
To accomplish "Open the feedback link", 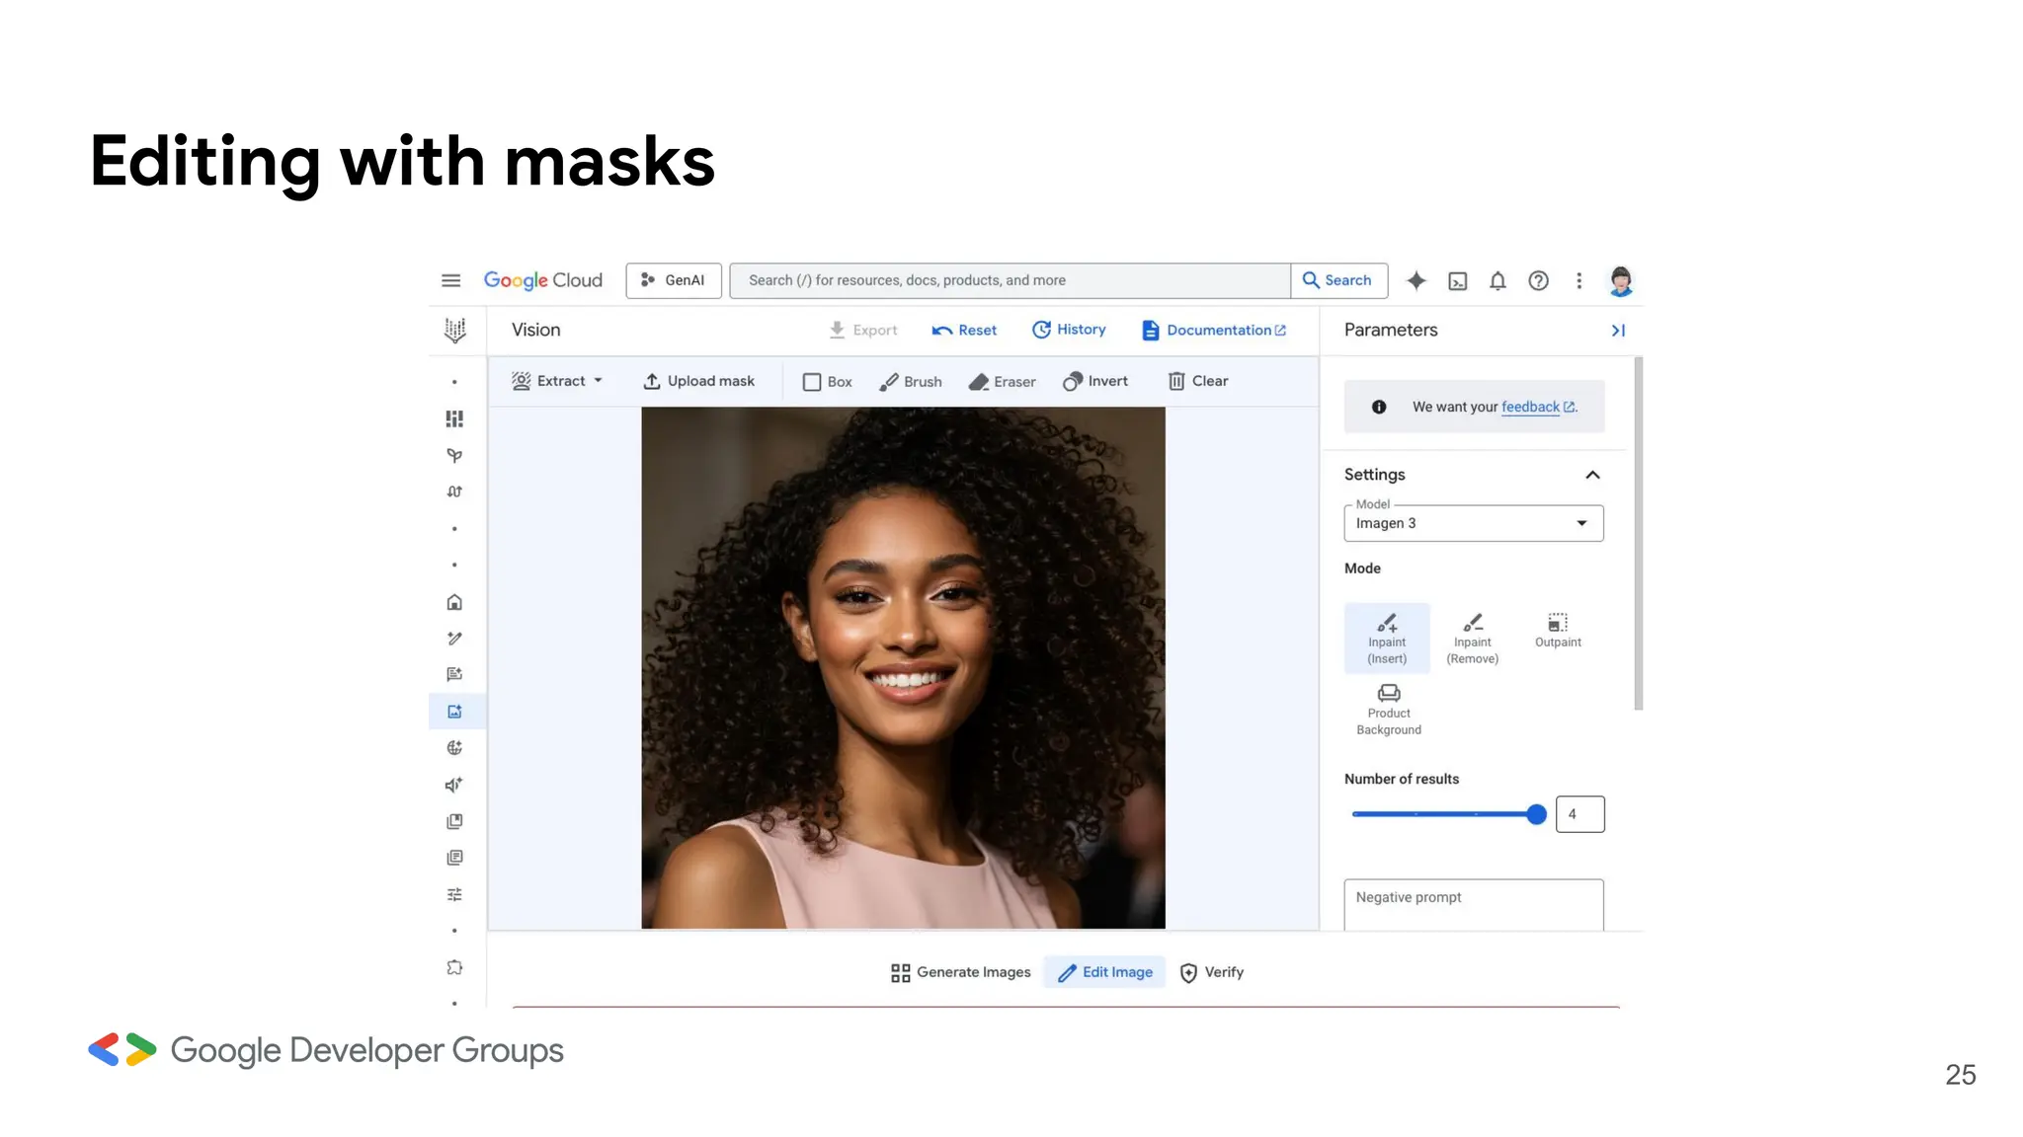I will click(x=1537, y=407).
